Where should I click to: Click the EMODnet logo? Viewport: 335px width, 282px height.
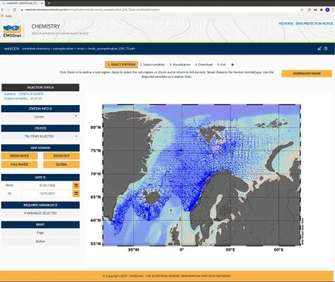(x=12, y=31)
